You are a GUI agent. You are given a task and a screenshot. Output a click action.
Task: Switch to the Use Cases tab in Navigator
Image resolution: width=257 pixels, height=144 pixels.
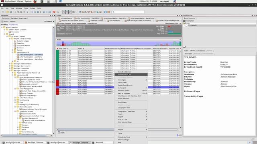point(23,18)
